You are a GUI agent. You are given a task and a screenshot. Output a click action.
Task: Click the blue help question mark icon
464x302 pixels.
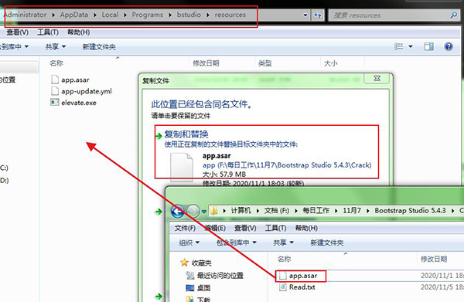pos(449,46)
